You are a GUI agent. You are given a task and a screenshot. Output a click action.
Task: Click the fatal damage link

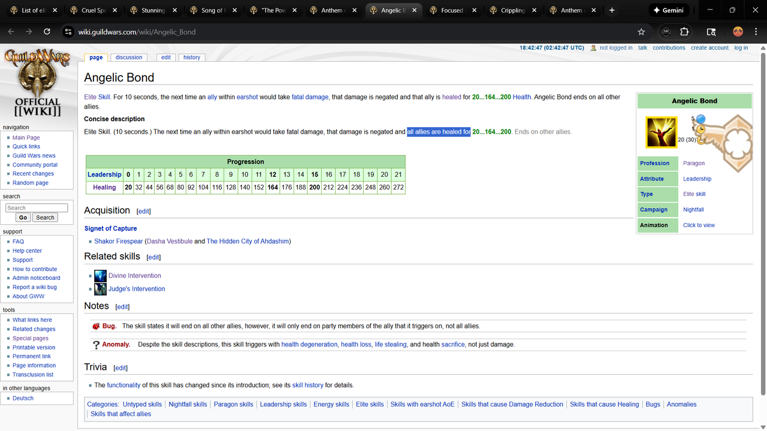(310, 97)
